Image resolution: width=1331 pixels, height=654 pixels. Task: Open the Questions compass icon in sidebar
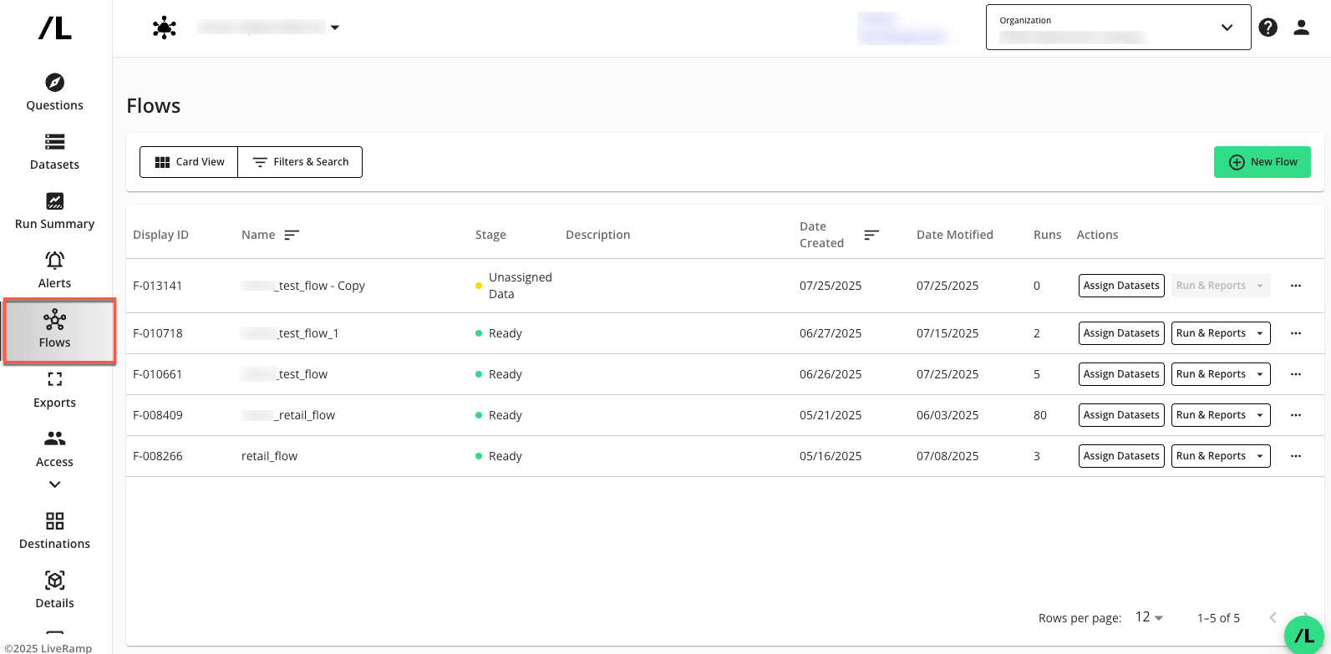(x=54, y=83)
